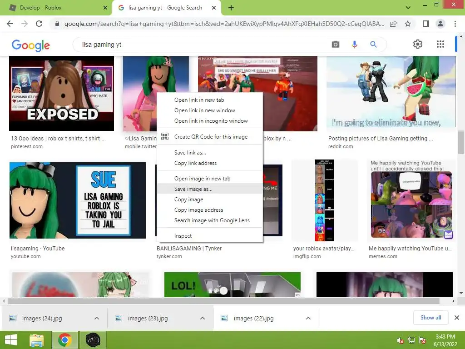Image resolution: width=465 pixels, height=349 pixels.
Task: Click the muted volume tray icon
Action: pyautogui.click(x=401, y=340)
